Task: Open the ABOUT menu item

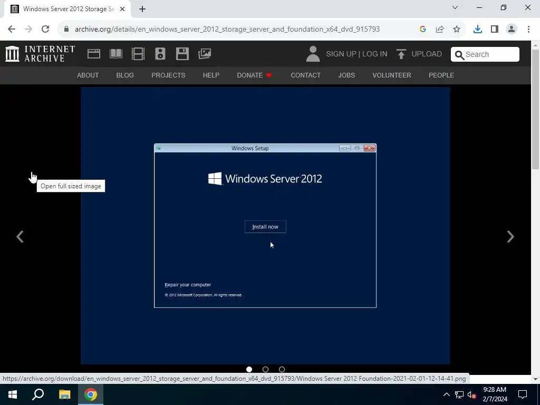Action: [88, 75]
